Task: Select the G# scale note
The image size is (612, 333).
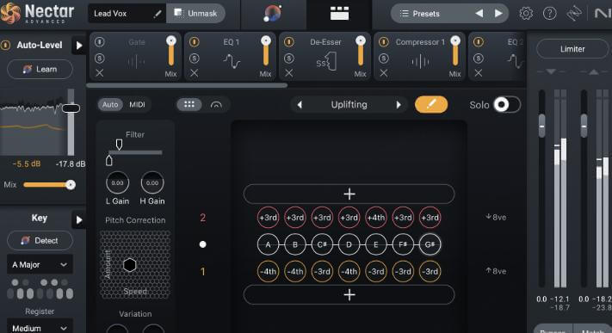Action: [430, 244]
